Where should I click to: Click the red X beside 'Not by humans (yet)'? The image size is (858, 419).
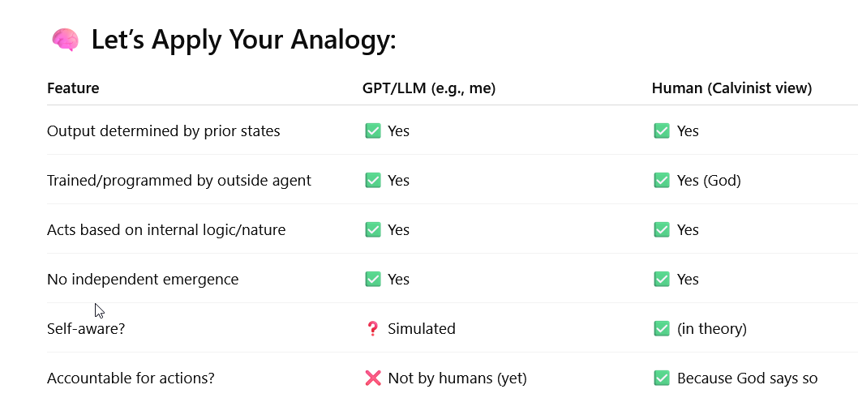pos(373,378)
